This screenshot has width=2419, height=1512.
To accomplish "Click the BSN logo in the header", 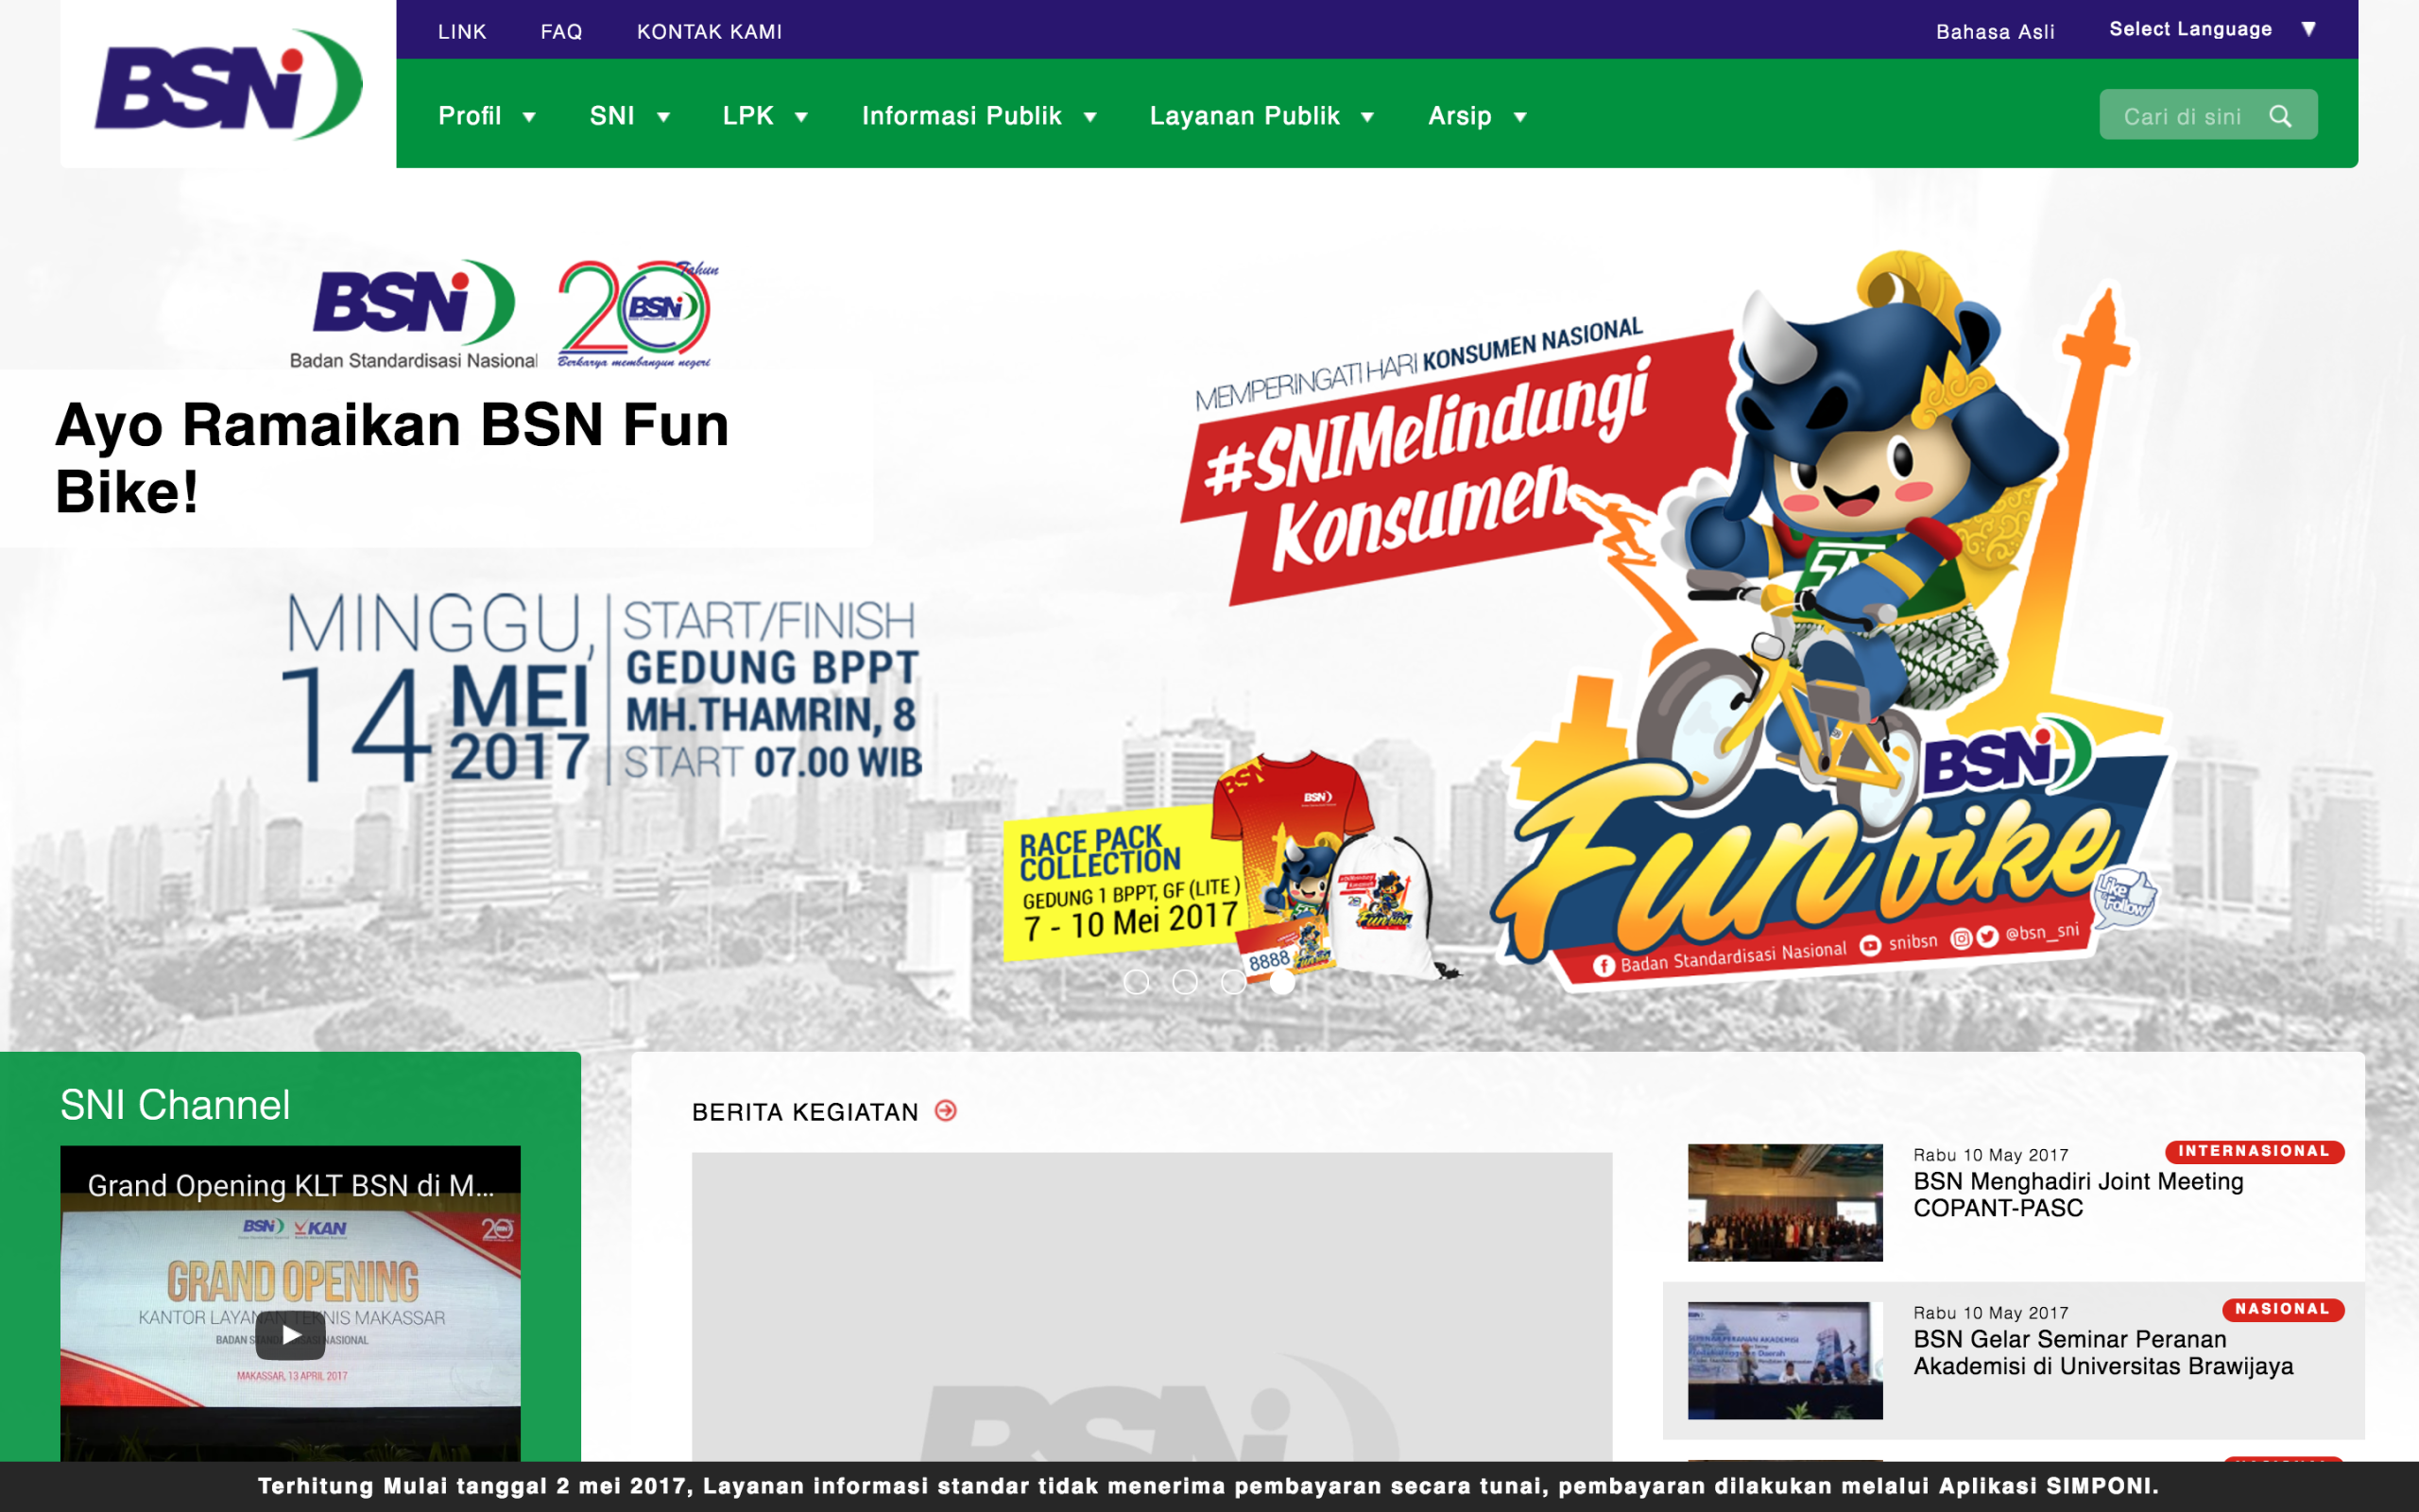I will tap(228, 84).
